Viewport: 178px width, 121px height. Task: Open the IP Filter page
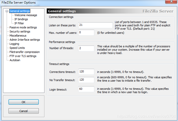(x=19, y=23)
